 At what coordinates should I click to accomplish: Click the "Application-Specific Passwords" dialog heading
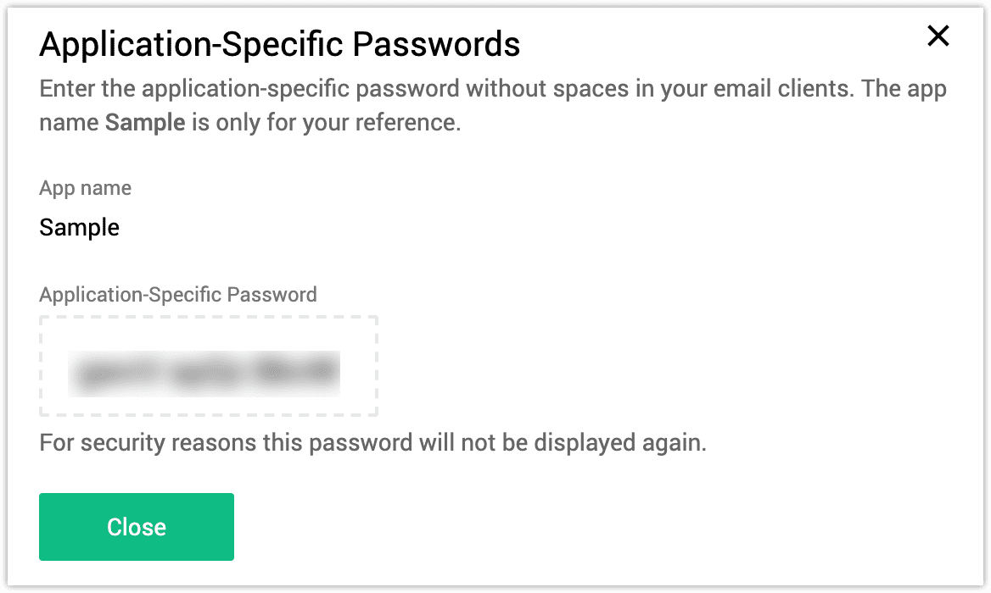tap(279, 44)
